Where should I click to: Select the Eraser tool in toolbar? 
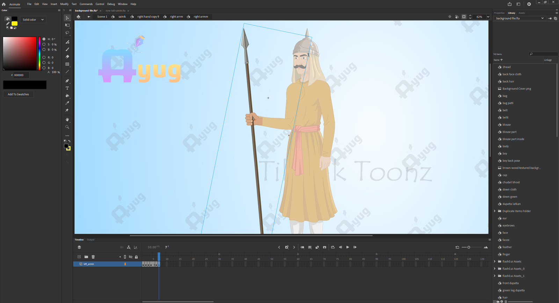click(x=67, y=57)
